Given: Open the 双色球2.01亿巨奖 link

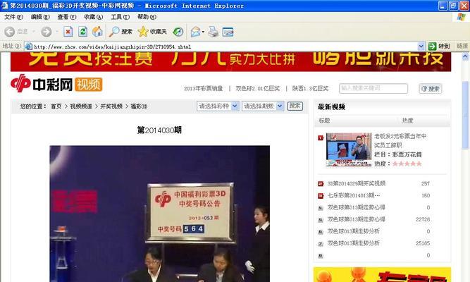Looking at the screenshot, I should 258,89.
